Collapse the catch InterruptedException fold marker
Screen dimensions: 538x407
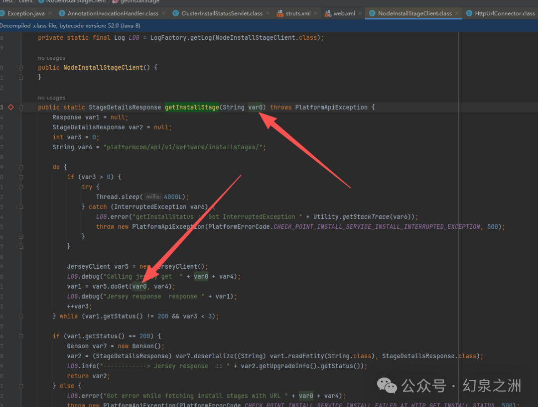(x=21, y=207)
